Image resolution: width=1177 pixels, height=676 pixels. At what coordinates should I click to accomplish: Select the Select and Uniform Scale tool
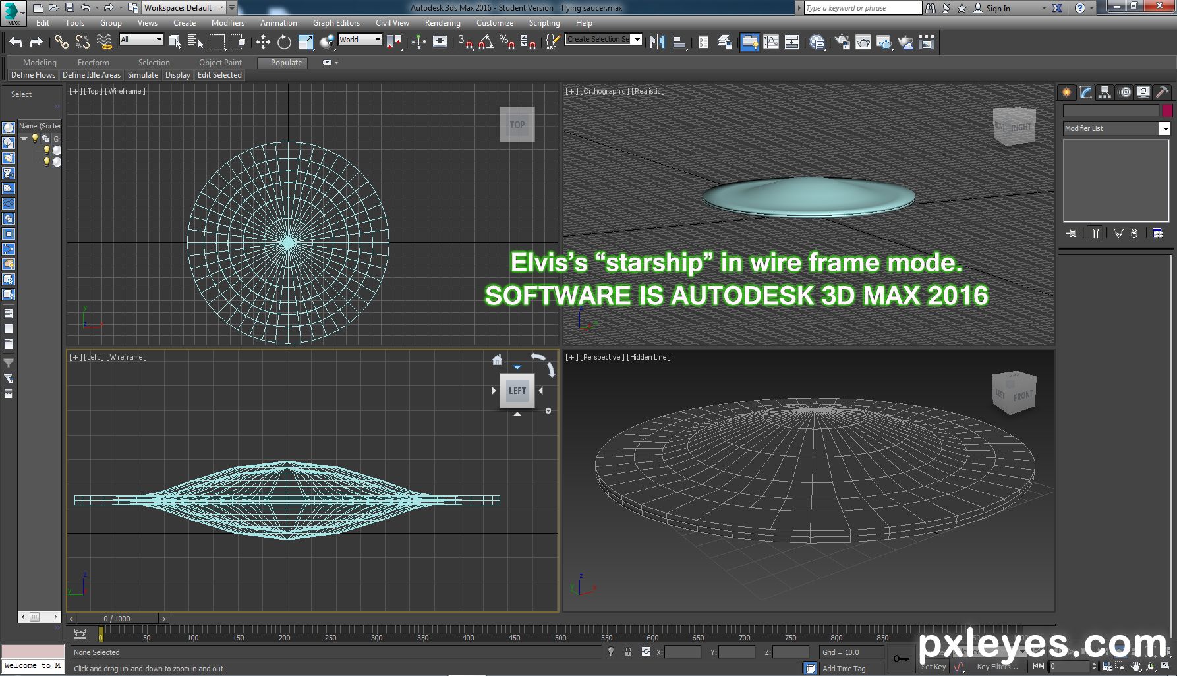click(x=306, y=42)
